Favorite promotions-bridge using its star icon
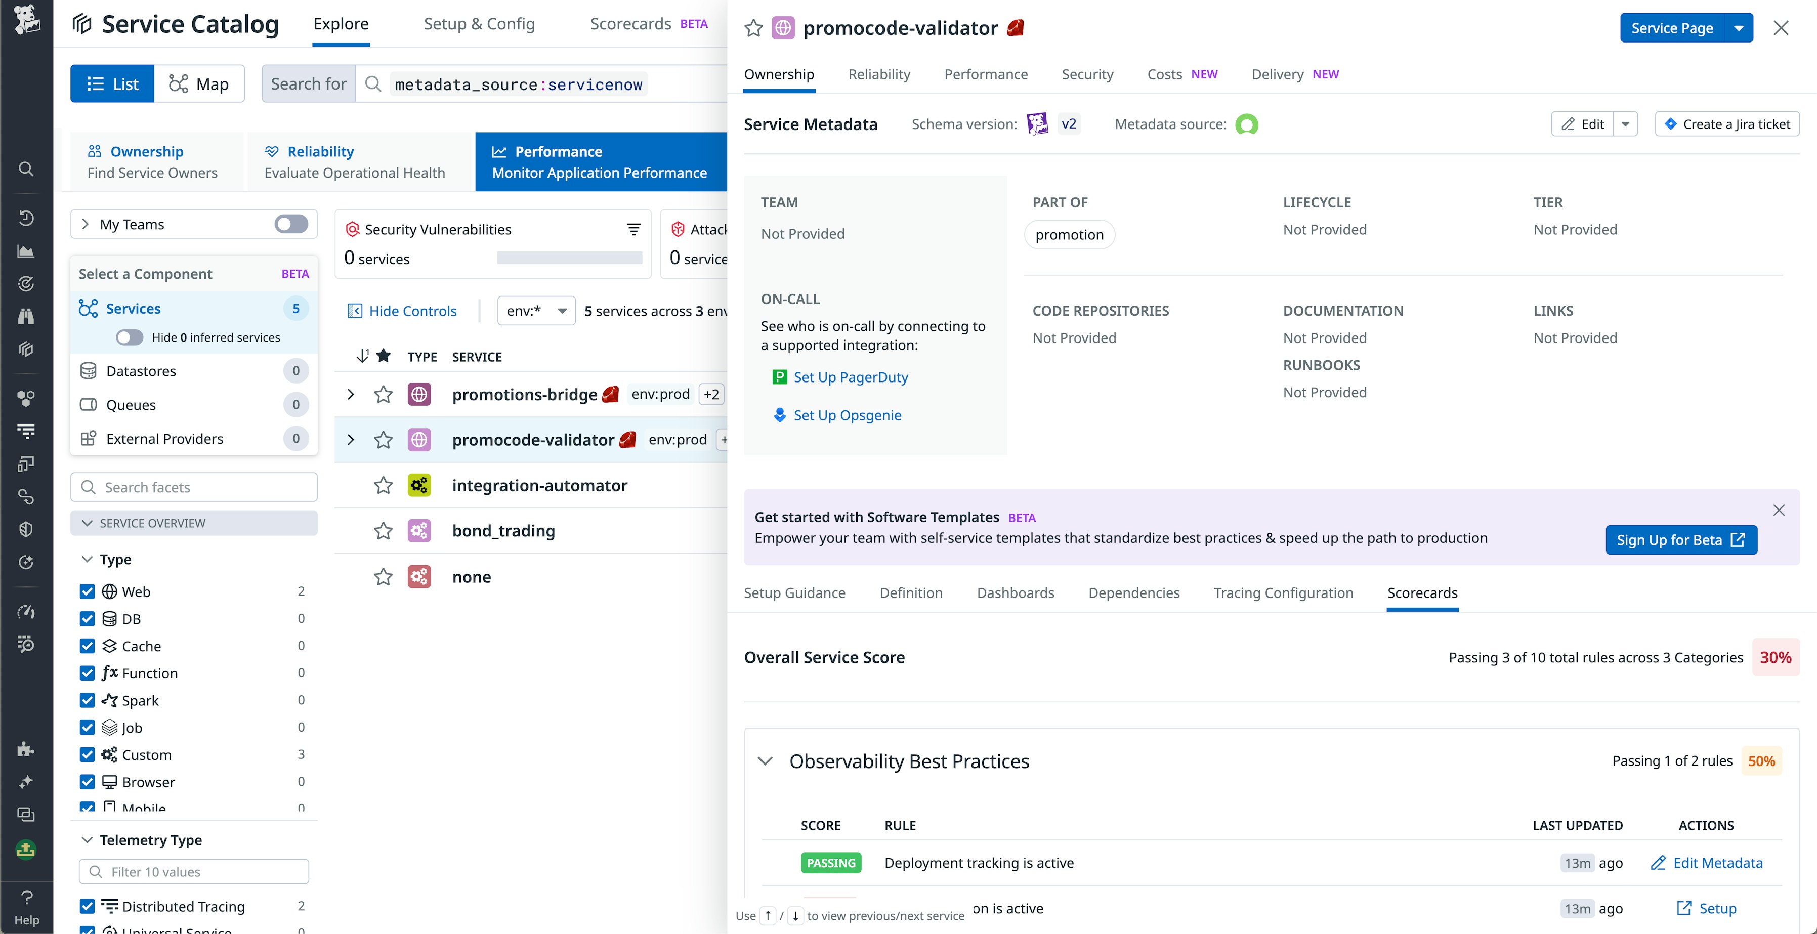 click(x=383, y=394)
